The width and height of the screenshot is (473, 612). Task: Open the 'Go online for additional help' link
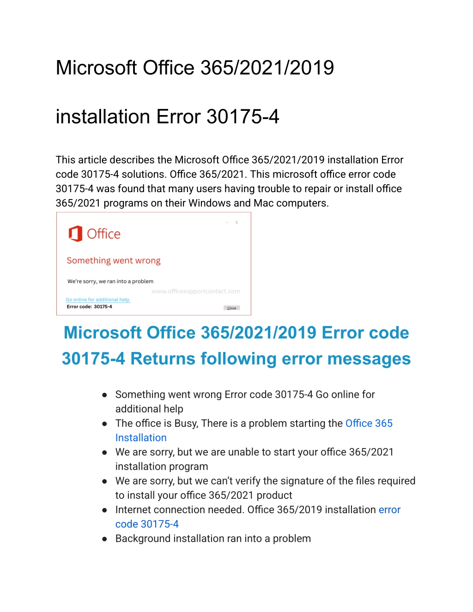coord(98,299)
